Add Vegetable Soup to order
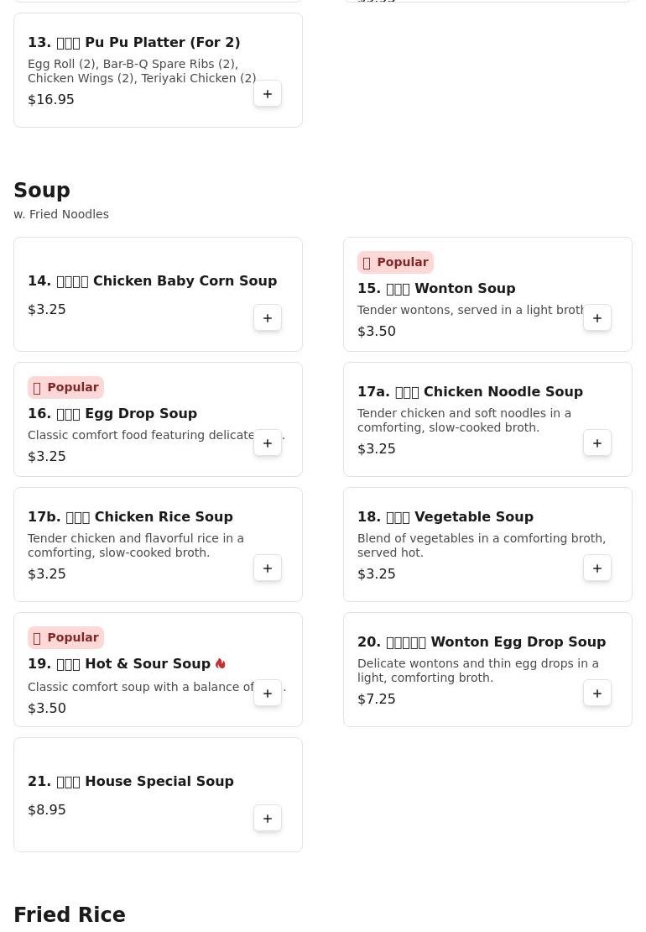The image size is (646, 932). [597, 568]
